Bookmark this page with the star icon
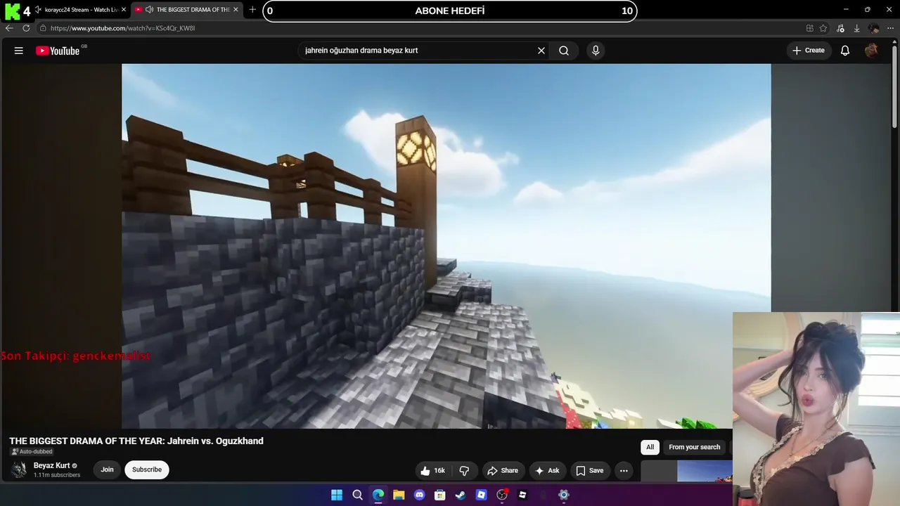The width and height of the screenshot is (900, 506). (823, 28)
